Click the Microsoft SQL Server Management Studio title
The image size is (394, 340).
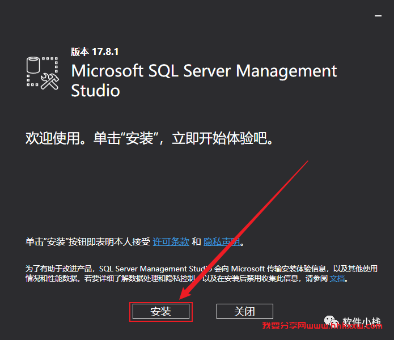coord(204,80)
